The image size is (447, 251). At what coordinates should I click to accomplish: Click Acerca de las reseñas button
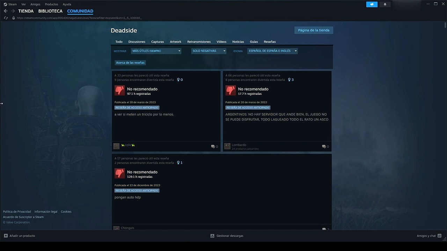pyautogui.click(x=130, y=63)
